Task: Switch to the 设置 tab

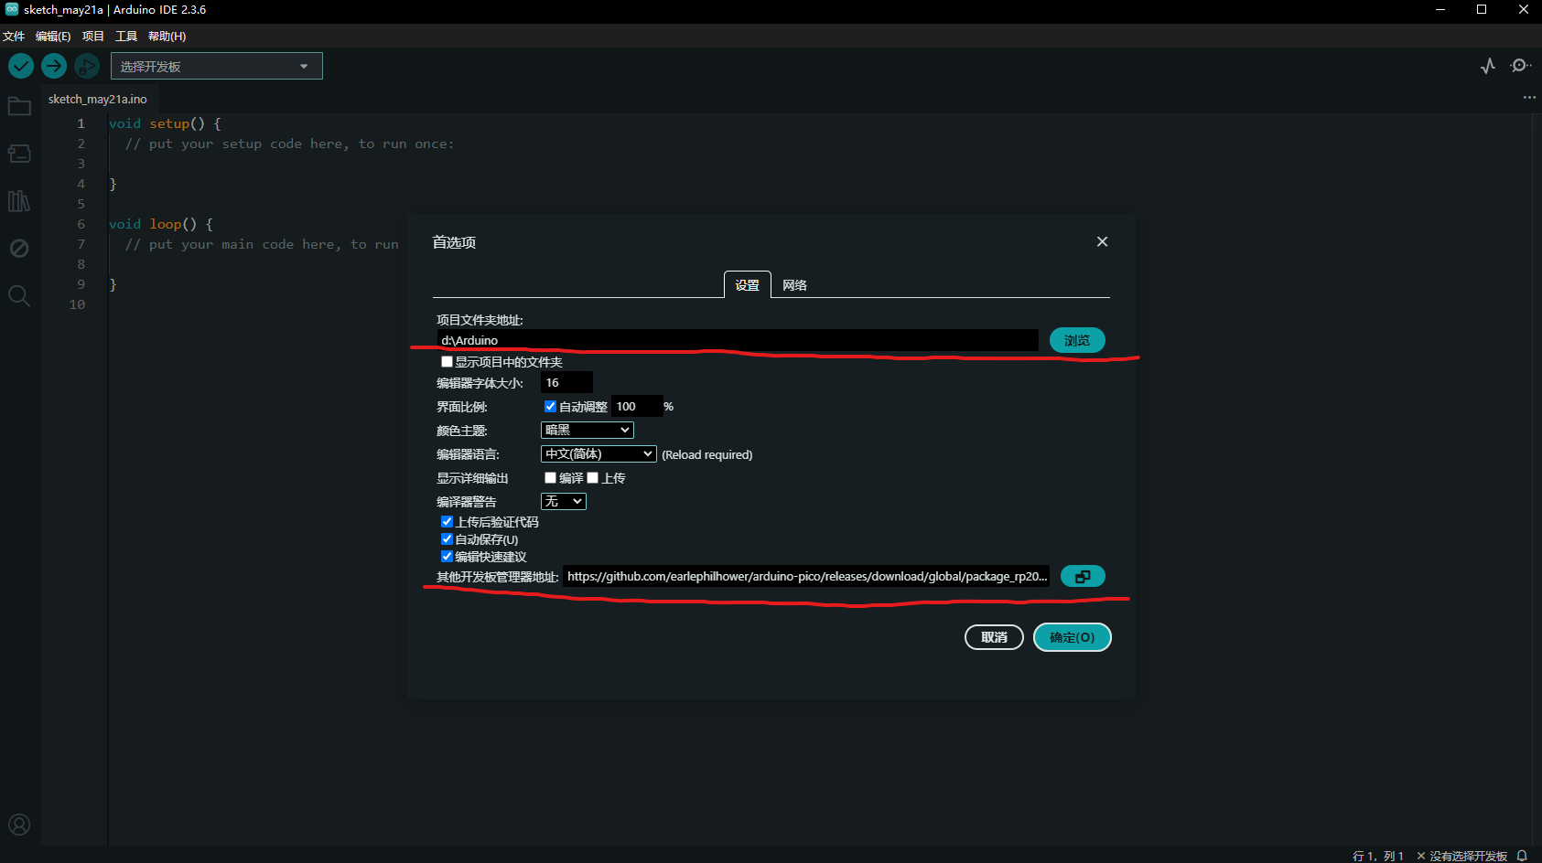Action: (x=748, y=284)
